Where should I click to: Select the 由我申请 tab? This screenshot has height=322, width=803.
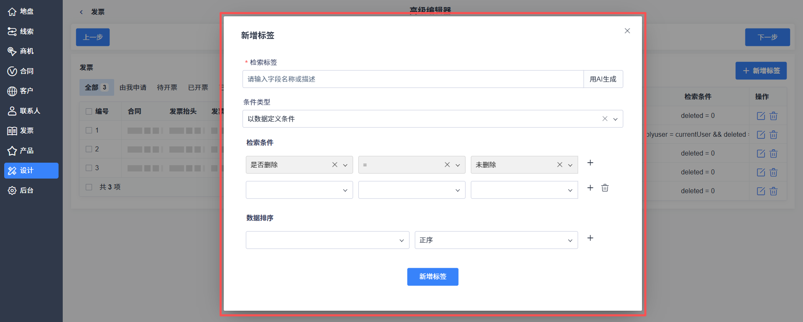(133, 87)
